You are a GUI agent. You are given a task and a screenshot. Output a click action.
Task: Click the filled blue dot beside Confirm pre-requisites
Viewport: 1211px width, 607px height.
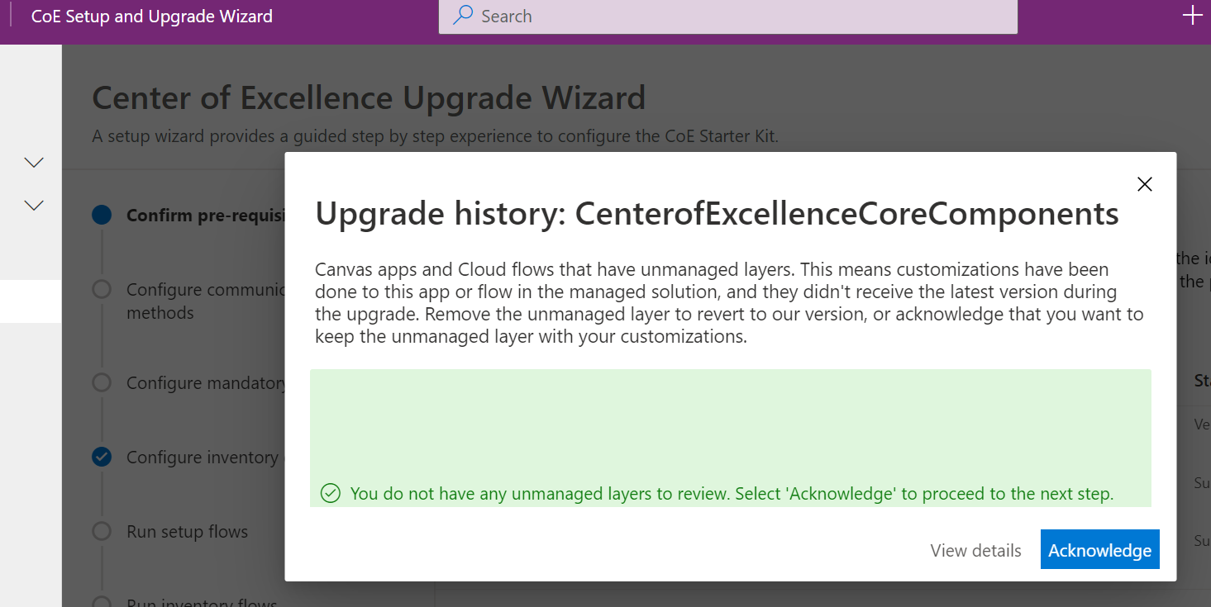[101, 215]
